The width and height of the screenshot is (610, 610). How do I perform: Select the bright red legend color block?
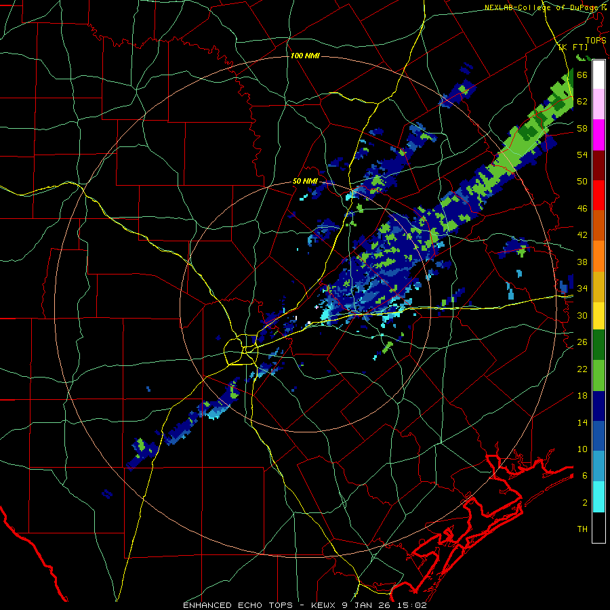[598, 195]
